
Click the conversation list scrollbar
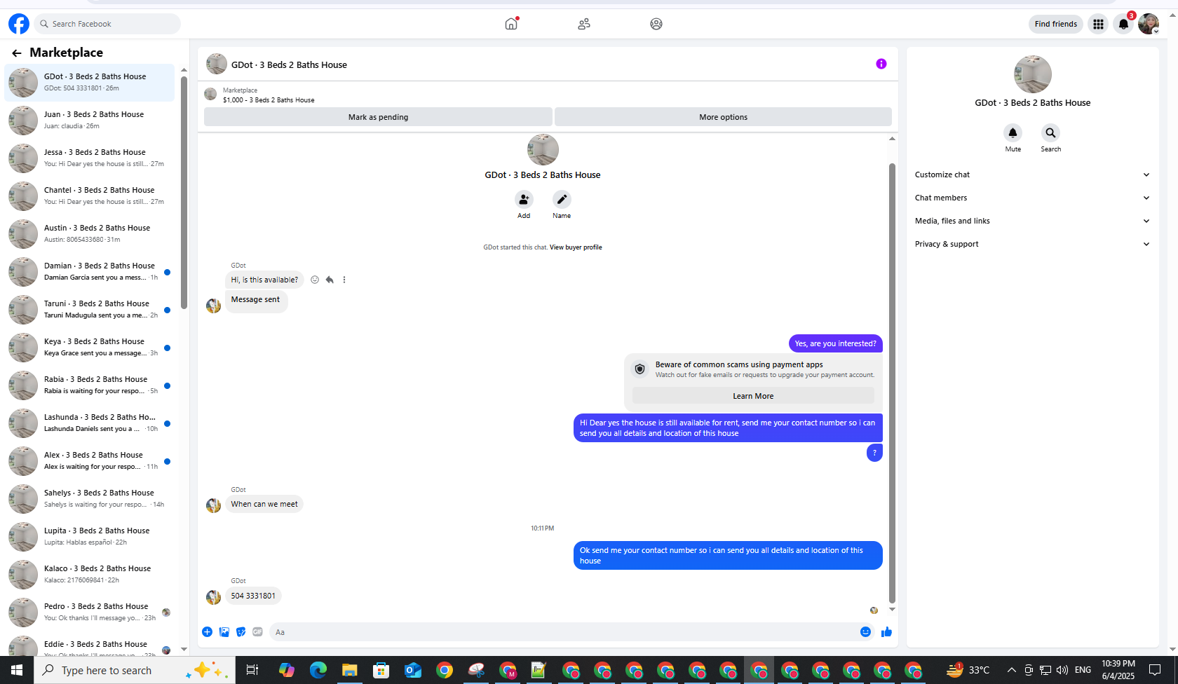click(x=184, y=191)
